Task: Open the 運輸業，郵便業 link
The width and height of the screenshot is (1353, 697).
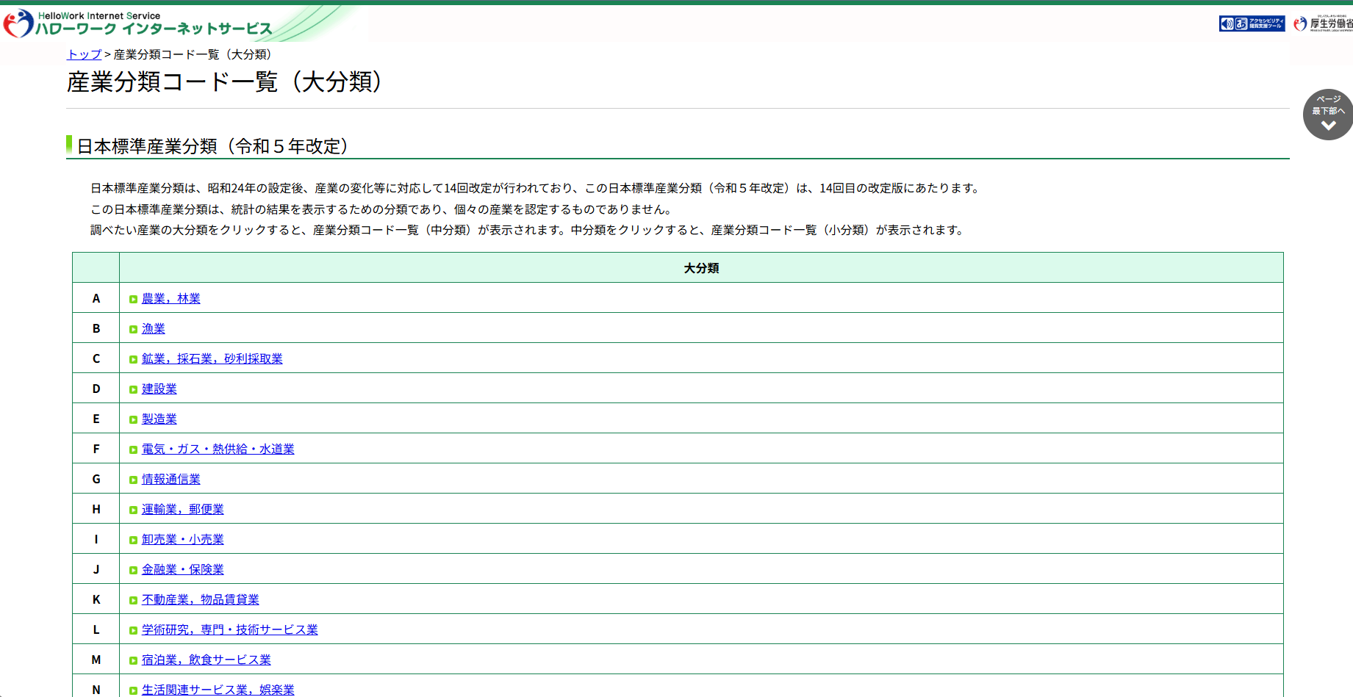Action: [x=183, y=509]
